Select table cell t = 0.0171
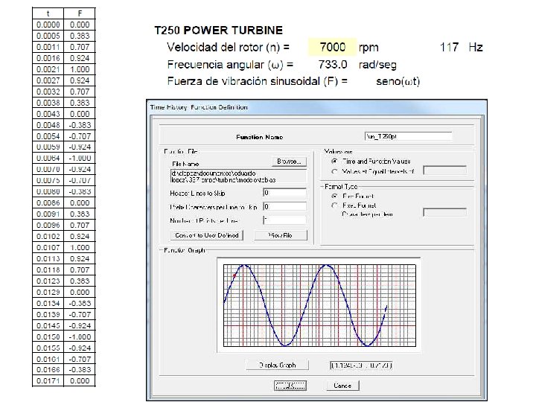This screenshot has width=536, height=402. (x=48, y=381)
